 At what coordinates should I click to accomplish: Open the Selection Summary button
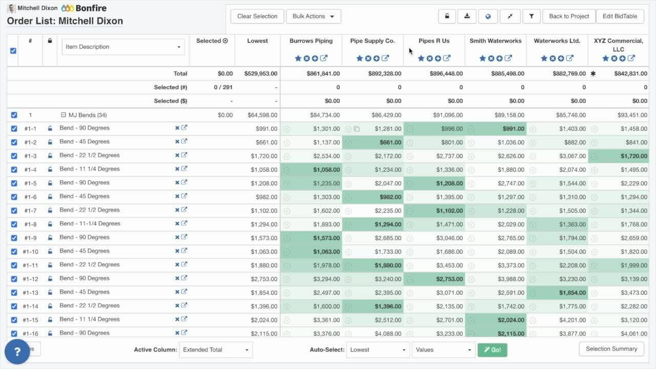[611, 349]
